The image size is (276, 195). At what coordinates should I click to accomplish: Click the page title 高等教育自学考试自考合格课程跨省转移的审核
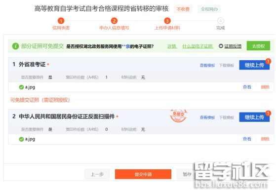[x=102, y=8]
